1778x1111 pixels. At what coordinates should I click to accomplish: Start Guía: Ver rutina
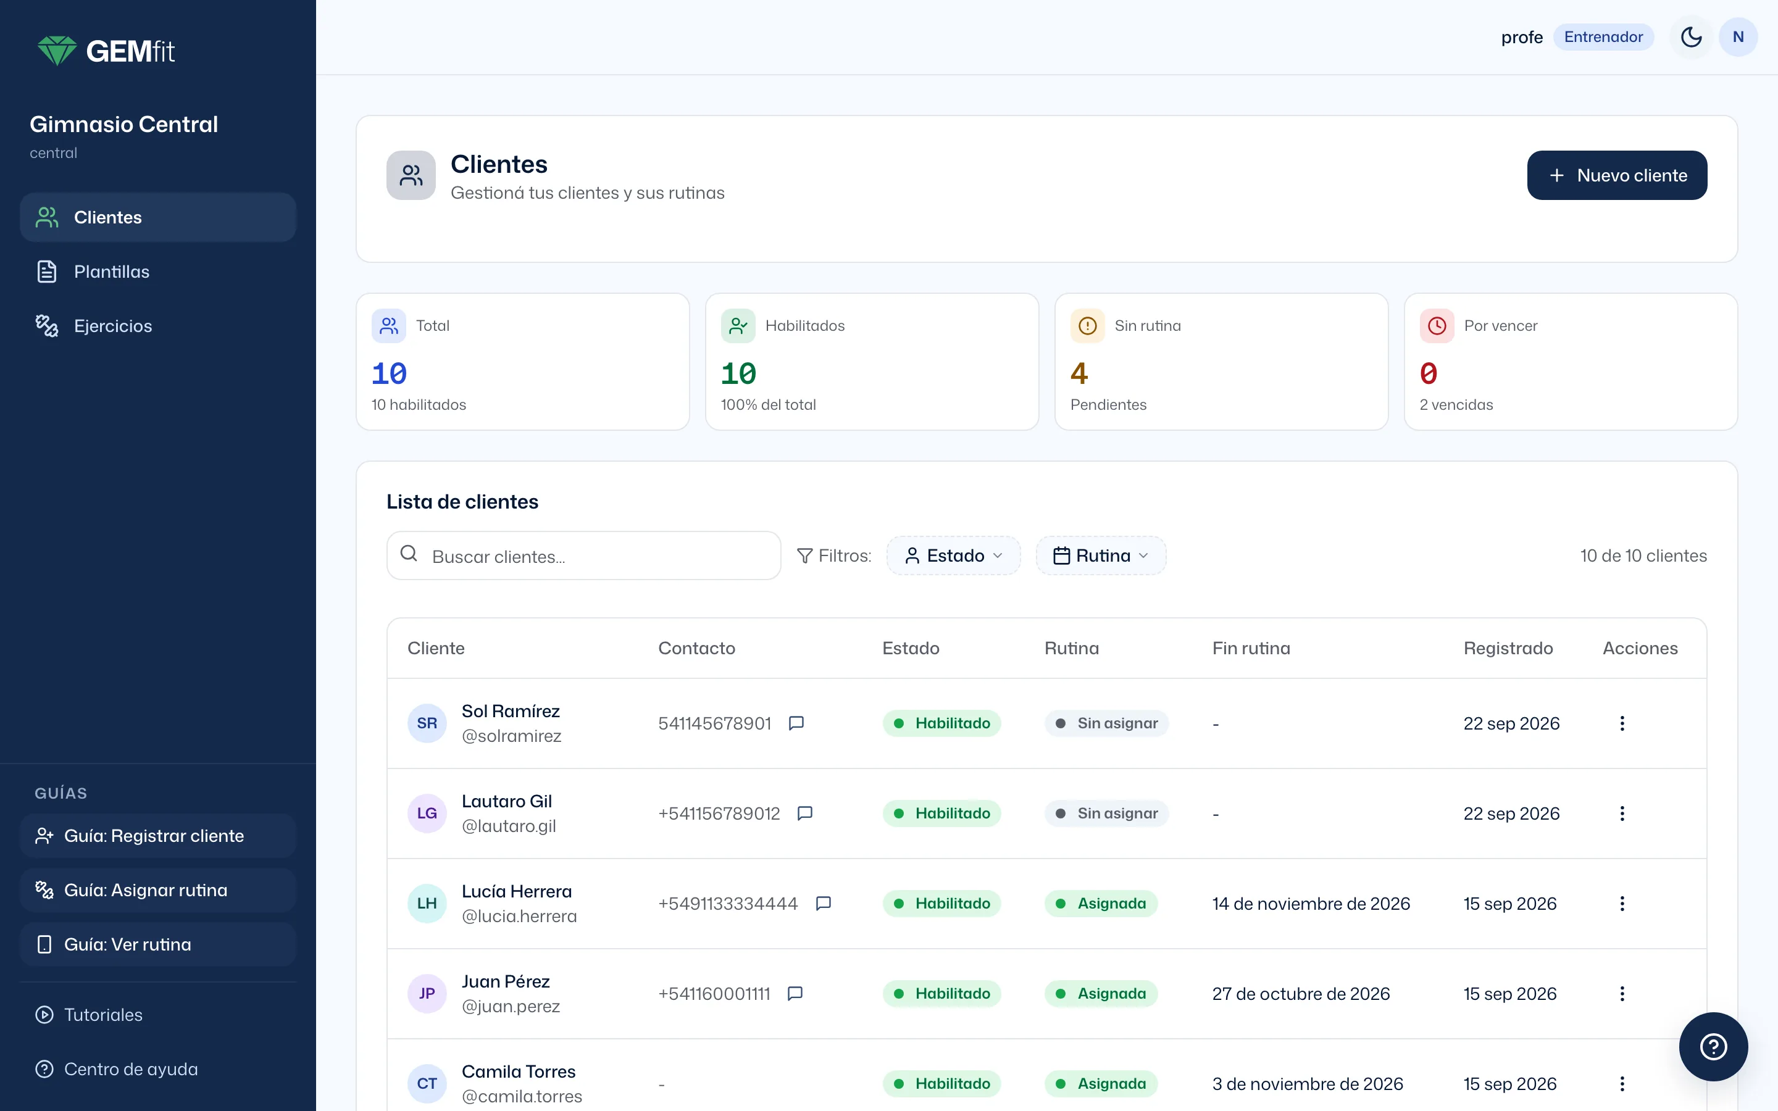(158, 944)
